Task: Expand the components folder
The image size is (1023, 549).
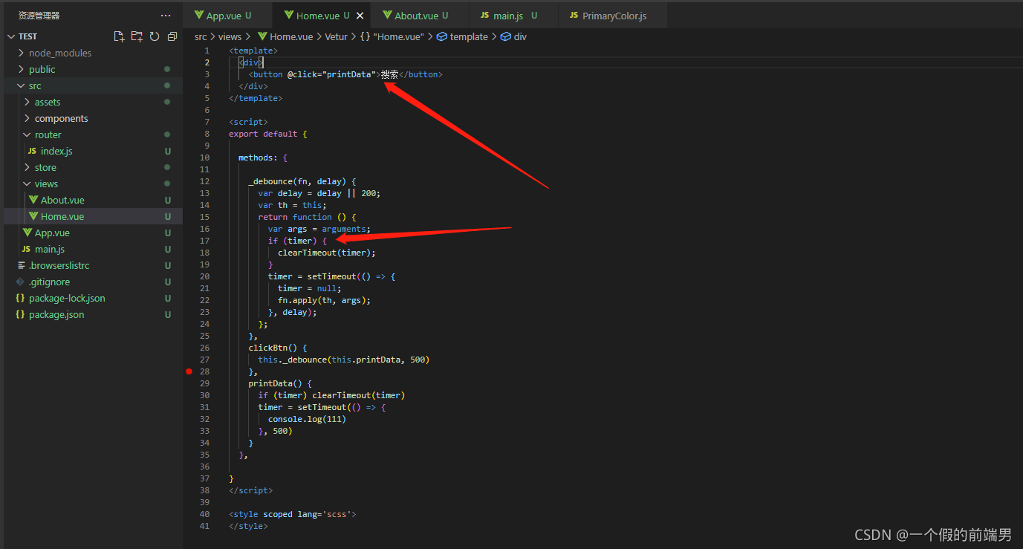Action: tap(27, 118)
